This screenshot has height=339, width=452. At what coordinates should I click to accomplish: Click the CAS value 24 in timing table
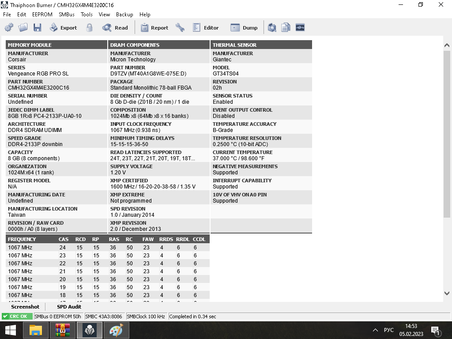[x=63, y=248]
